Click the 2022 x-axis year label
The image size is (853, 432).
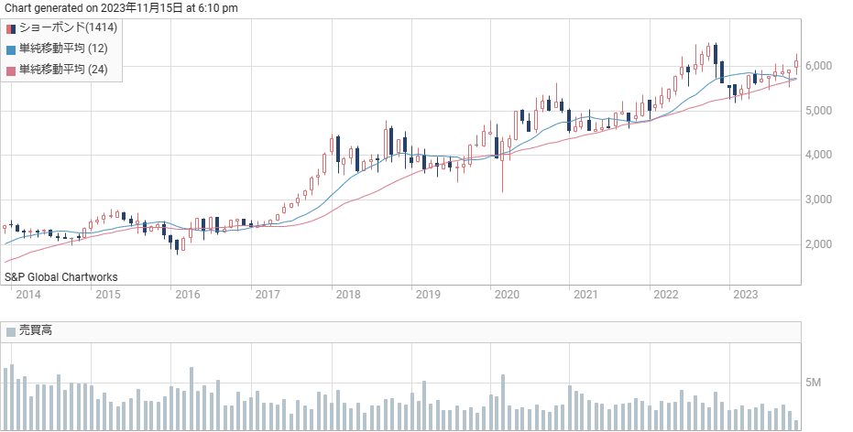click(x=666, y=295)
